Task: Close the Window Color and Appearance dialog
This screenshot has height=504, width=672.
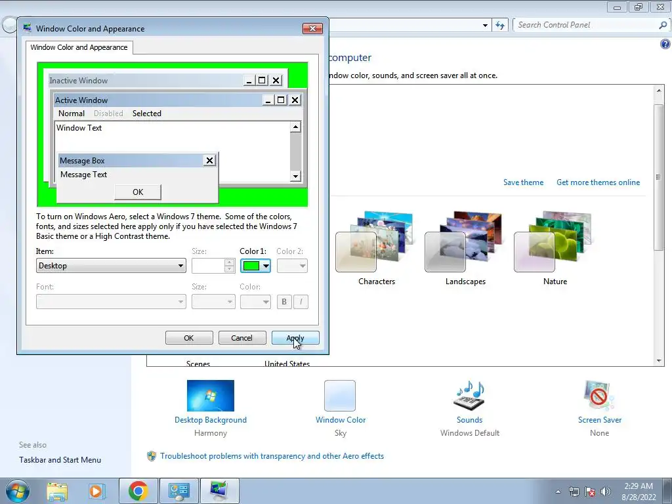Action: (x=312, y=28)
